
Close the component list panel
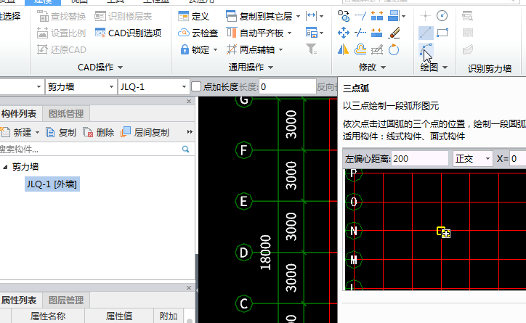pyautogui.click(x=189, y=101)
